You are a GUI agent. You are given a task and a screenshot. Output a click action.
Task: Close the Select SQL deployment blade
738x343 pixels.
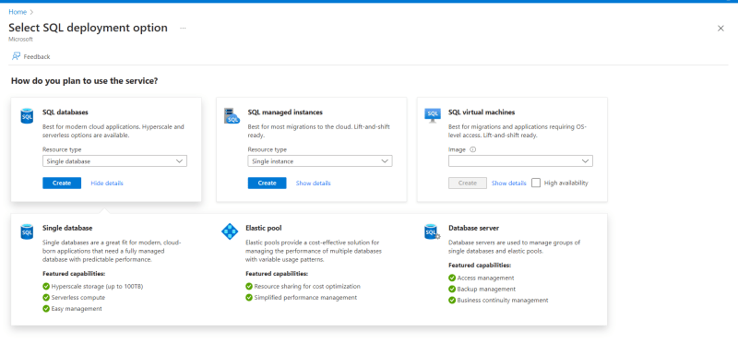pos(720,29)
